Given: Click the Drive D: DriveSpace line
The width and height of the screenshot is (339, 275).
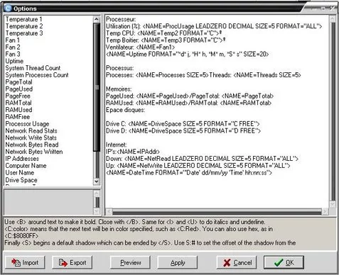Looking at the screenshot, I should coord(183,130).
